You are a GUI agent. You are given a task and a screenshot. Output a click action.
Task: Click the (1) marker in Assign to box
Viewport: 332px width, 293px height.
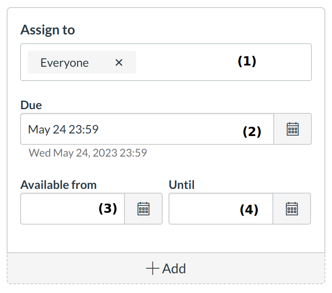pos(246,61)
